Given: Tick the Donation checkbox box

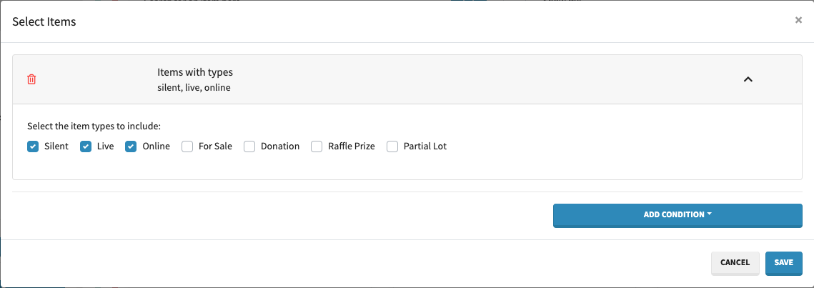Looking at the screenshot, I should pos(249,147).
